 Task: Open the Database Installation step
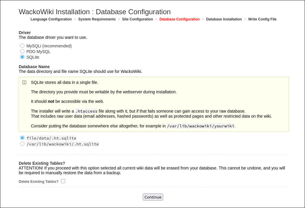pyautogui.click(x=224, y=19)
